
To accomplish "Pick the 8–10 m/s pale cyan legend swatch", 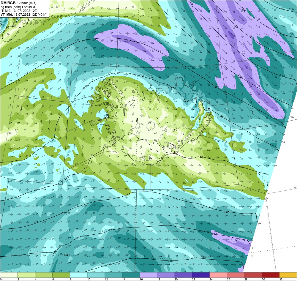I will (x=79, y=275).
